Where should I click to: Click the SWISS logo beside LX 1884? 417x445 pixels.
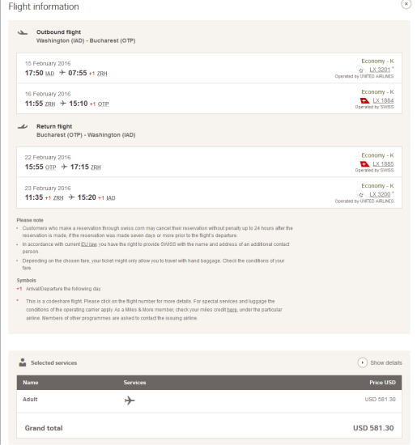tap(364, 100)
